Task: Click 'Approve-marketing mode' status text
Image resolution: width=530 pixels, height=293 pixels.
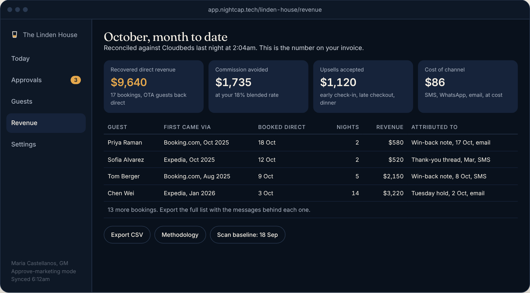Action: pos(44,271)
